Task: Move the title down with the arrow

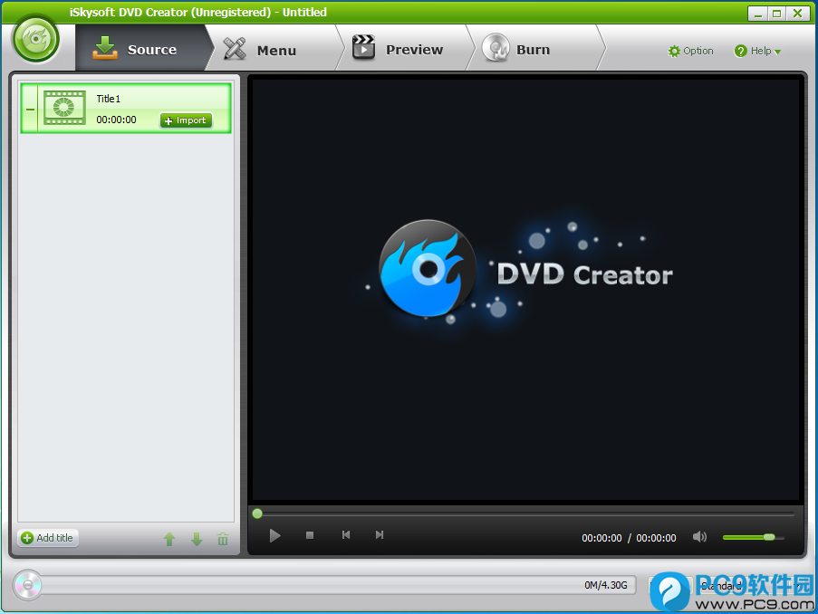Action: [x=197, y=539]
